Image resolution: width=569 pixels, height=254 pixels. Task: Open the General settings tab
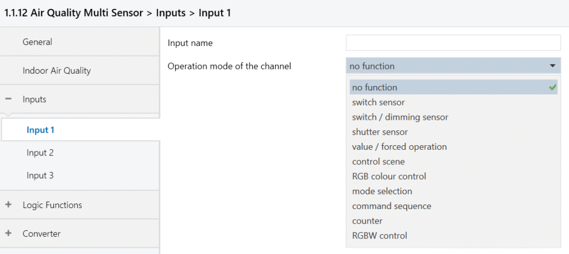37,42
